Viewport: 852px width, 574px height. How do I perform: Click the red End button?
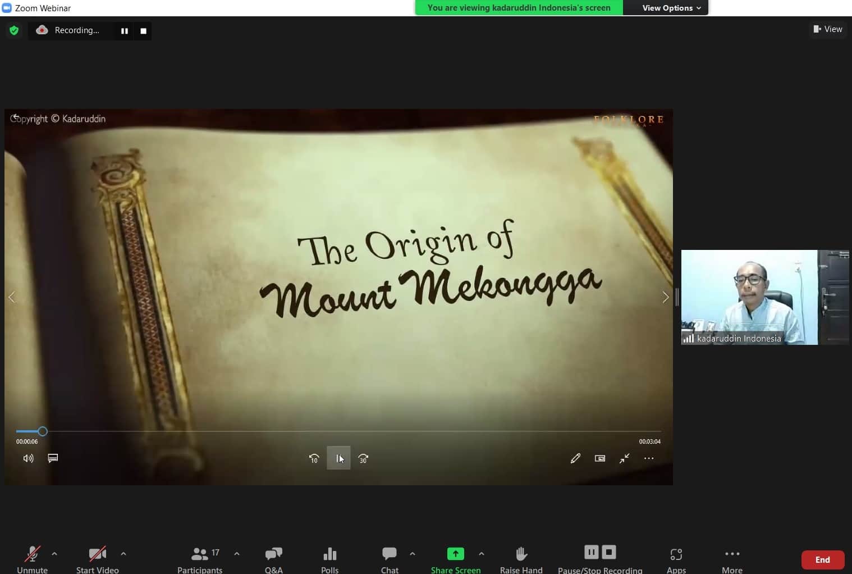(x=822, y=559)
